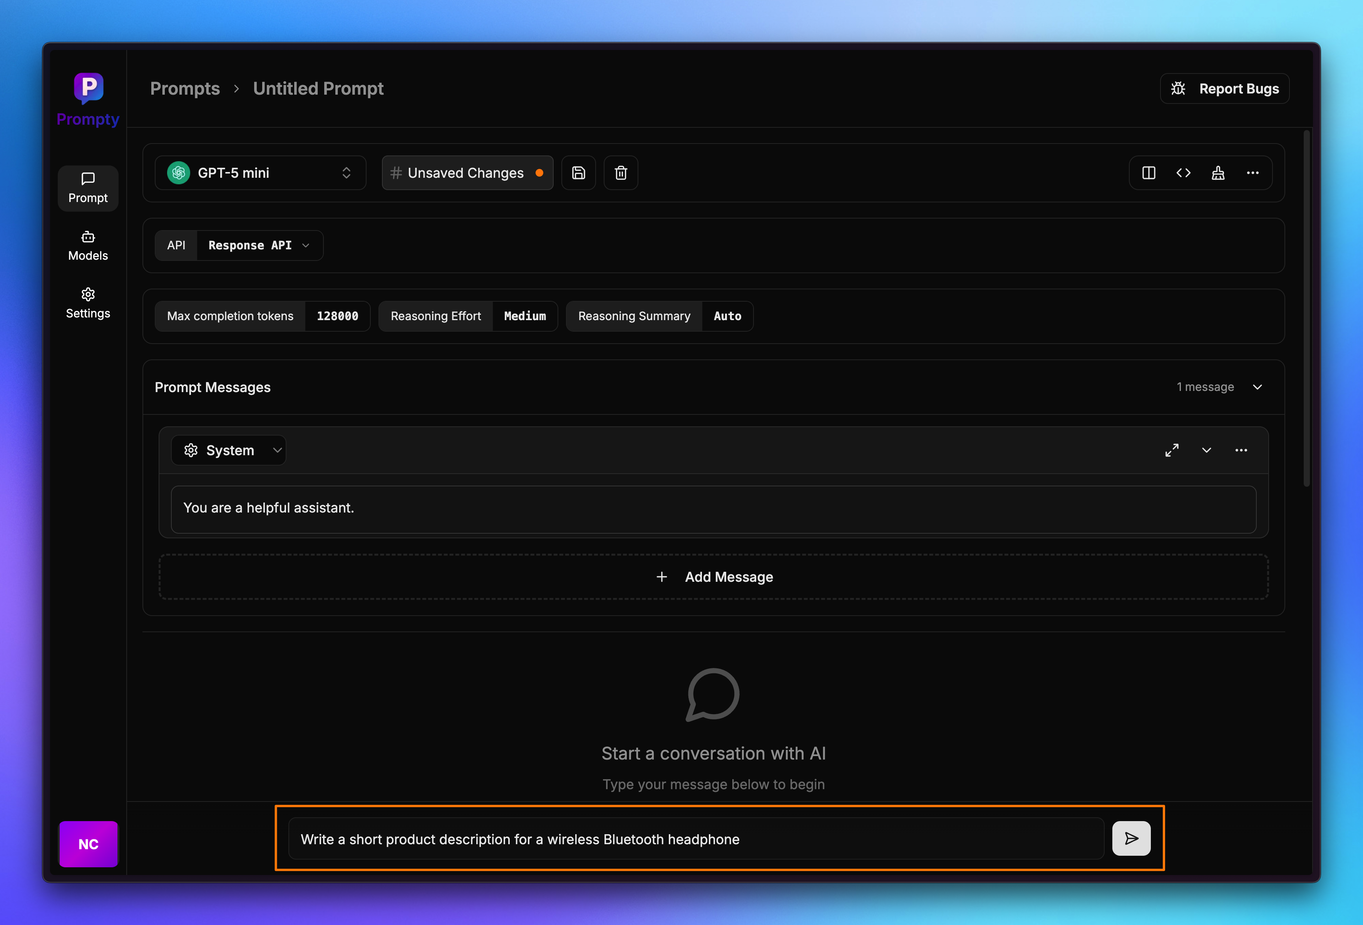Open the Models sidebar tab
The image size is (1363, 925).
point(88,245)
